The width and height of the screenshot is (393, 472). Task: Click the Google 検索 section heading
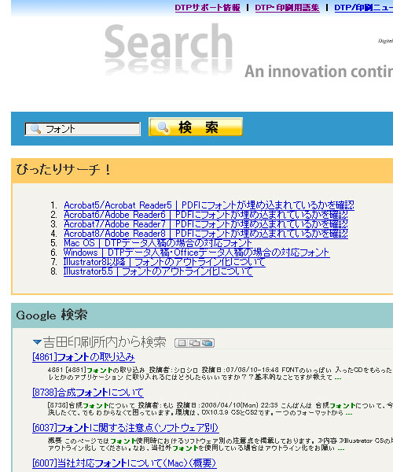point(52,315)
